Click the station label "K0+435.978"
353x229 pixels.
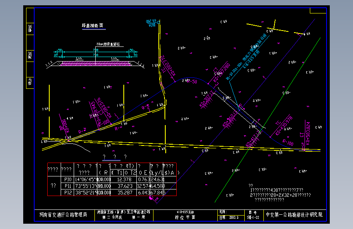[x=284, y=126]
